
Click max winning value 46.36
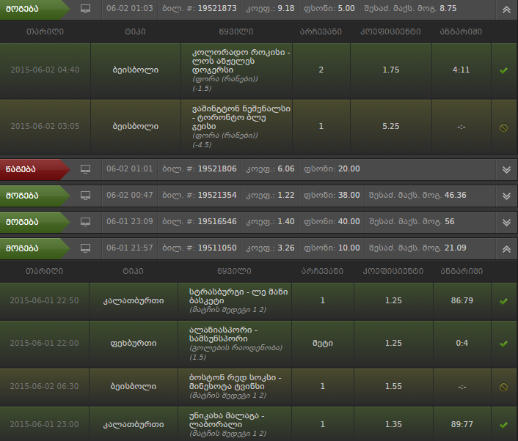point(455,196)
